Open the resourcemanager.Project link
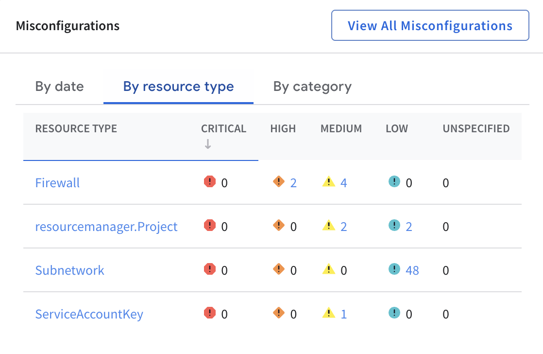 point(106,226)
